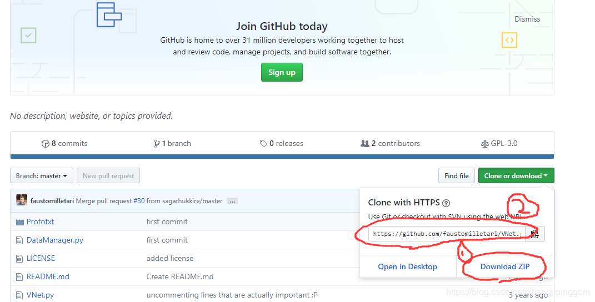Open the Create README.md commit message
The width and height of the screenshot is (595, 302).
pyautogui.click(x=180, y=276)
